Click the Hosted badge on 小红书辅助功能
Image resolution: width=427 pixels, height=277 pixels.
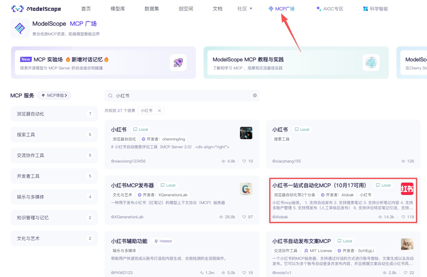click(x=163, y=241)
